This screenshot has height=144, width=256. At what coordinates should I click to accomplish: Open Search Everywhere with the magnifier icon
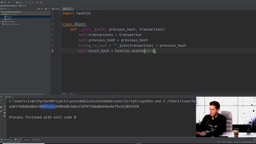(x=41, y=2)
